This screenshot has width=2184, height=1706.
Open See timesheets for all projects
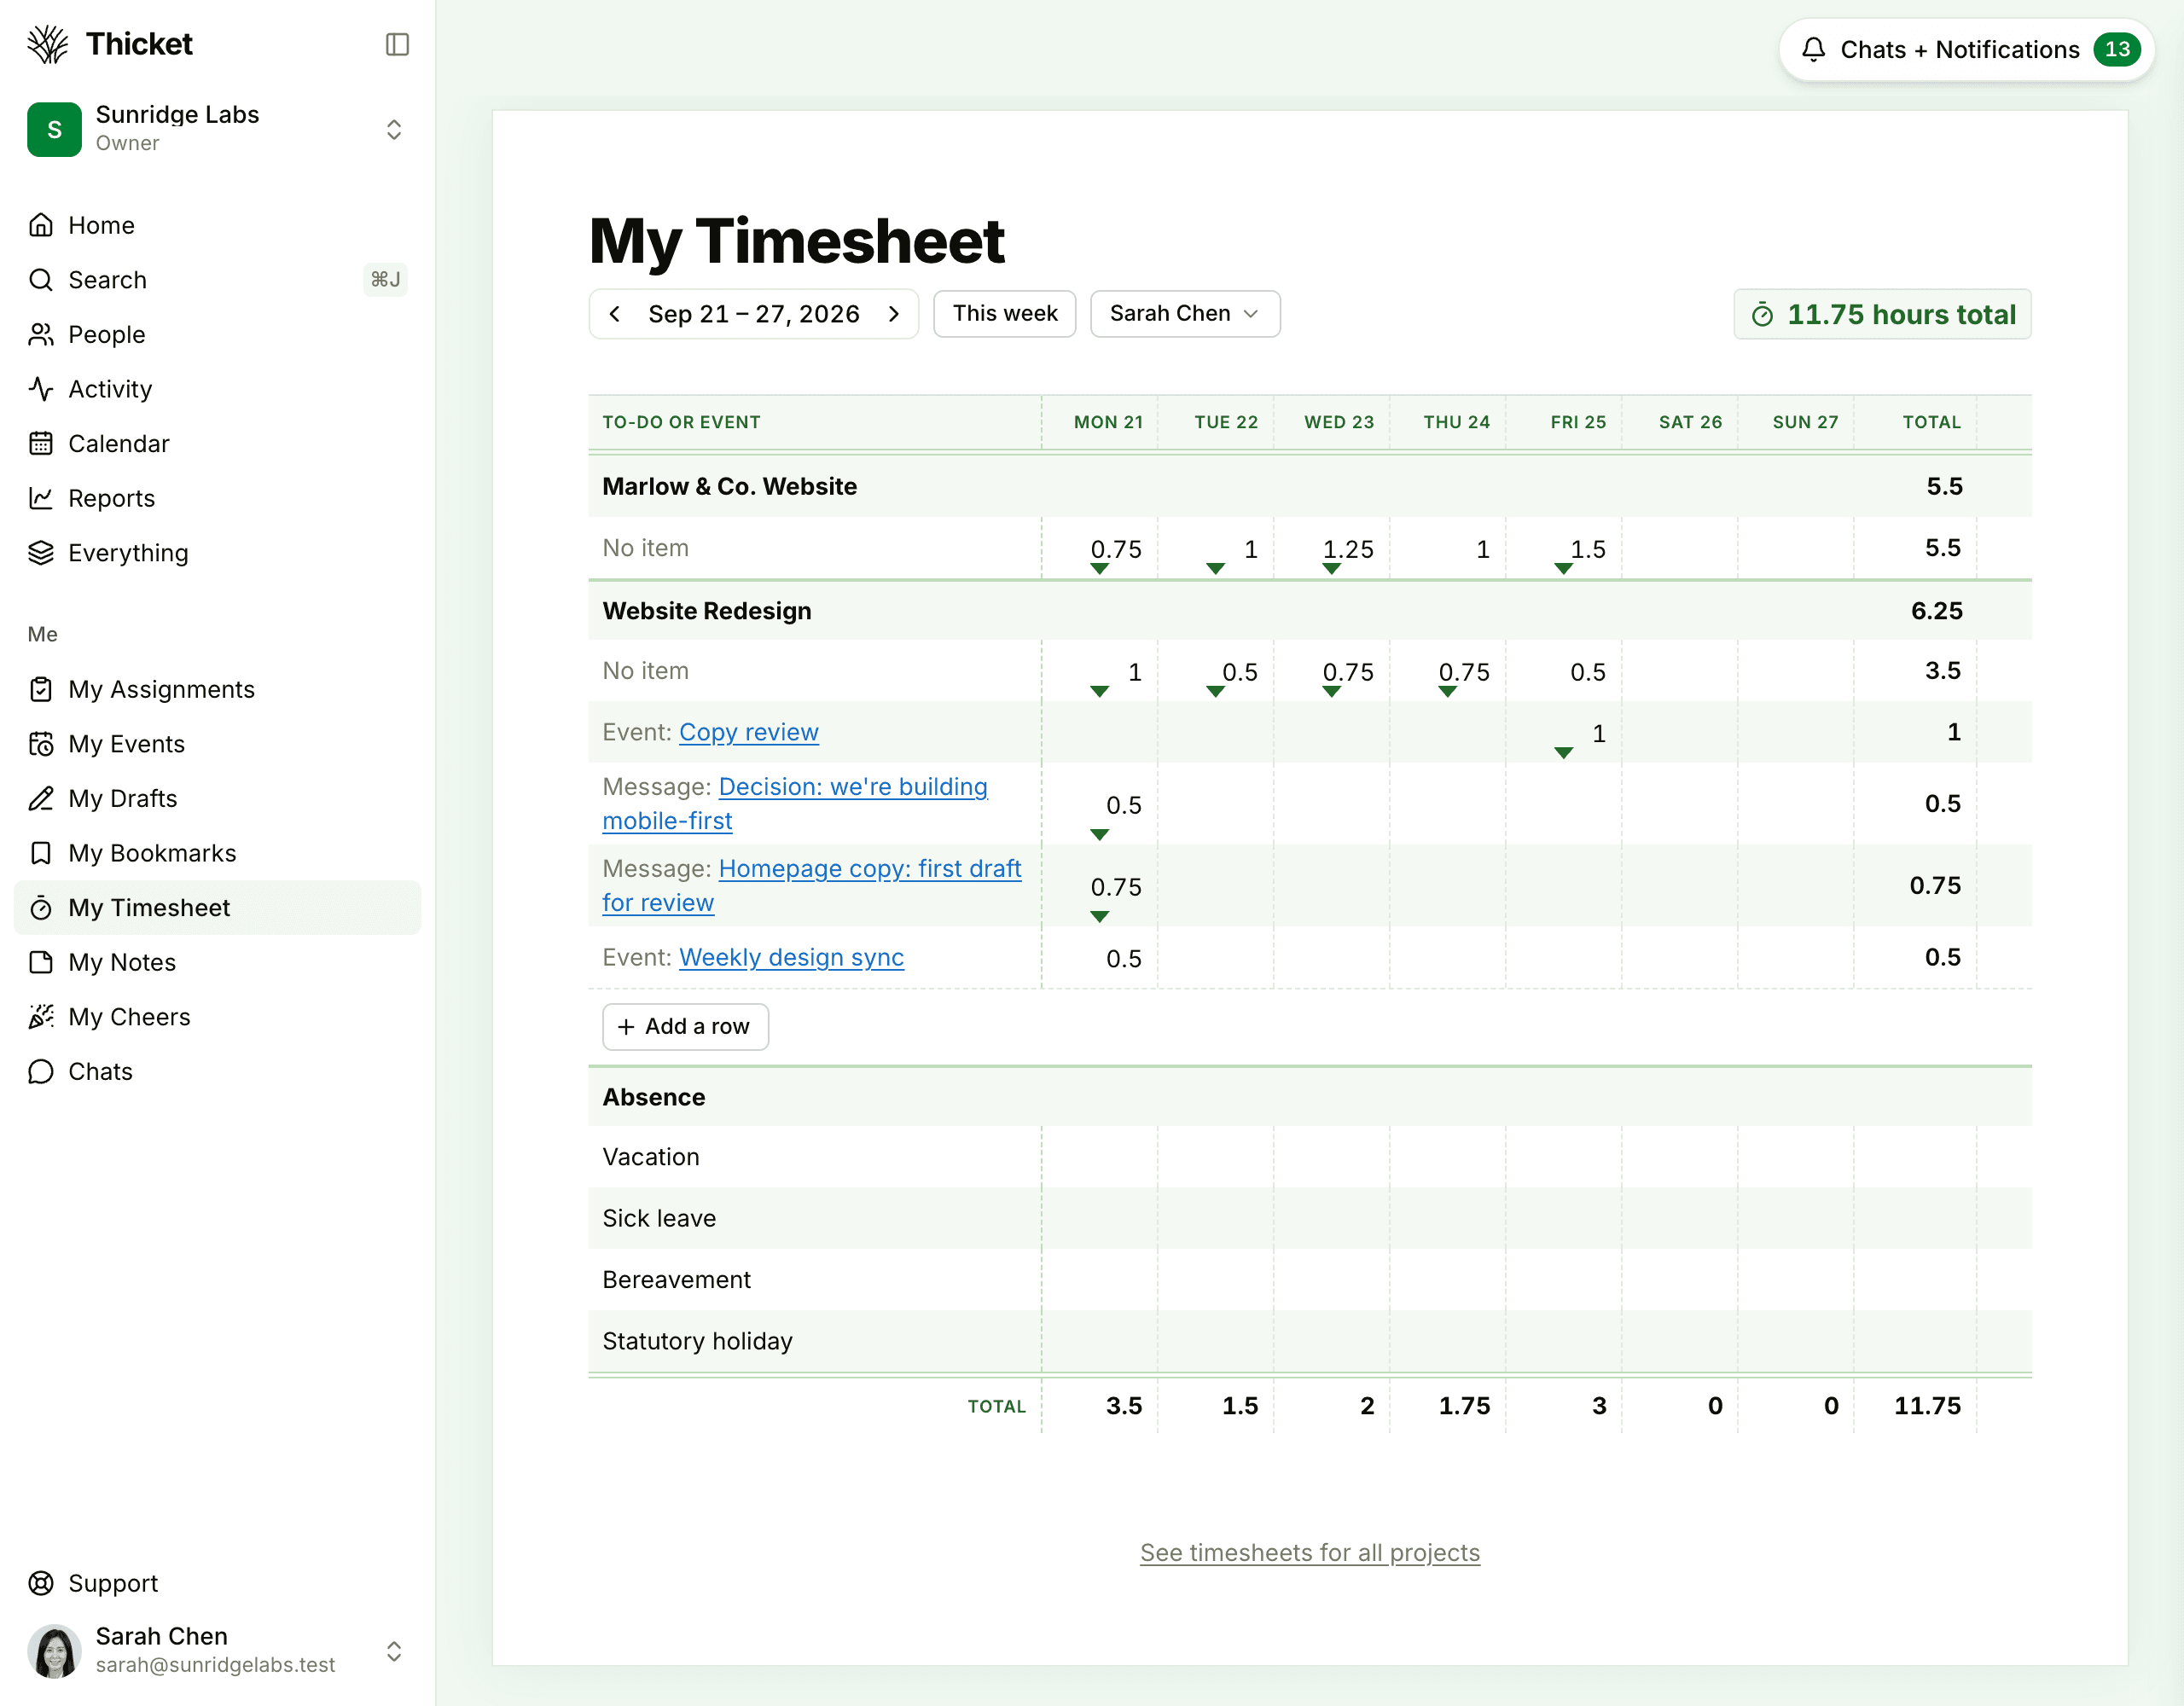pos(1310,1553)
